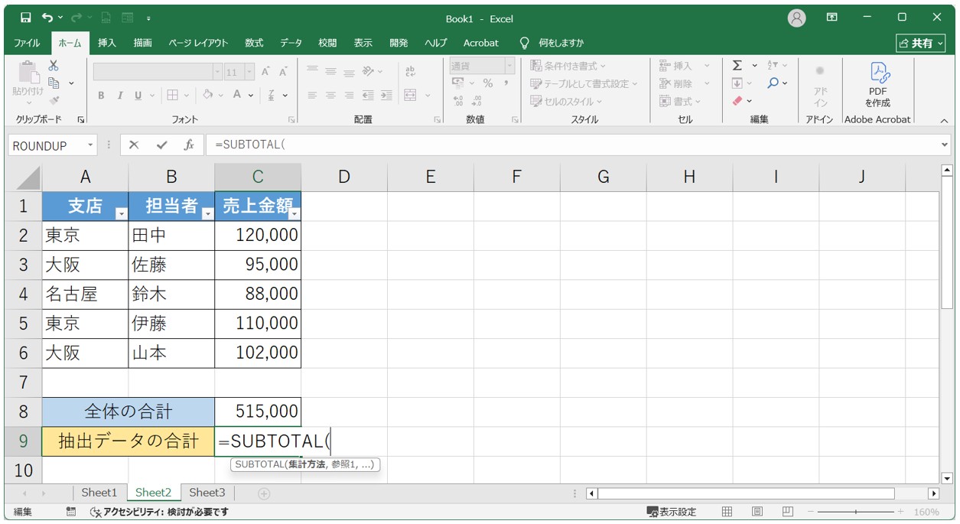Open the 担当者 column filter dropdown

point(207,214)
